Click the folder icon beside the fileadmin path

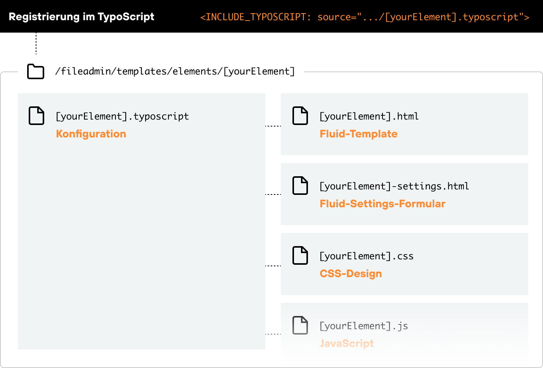click(36, 71)
